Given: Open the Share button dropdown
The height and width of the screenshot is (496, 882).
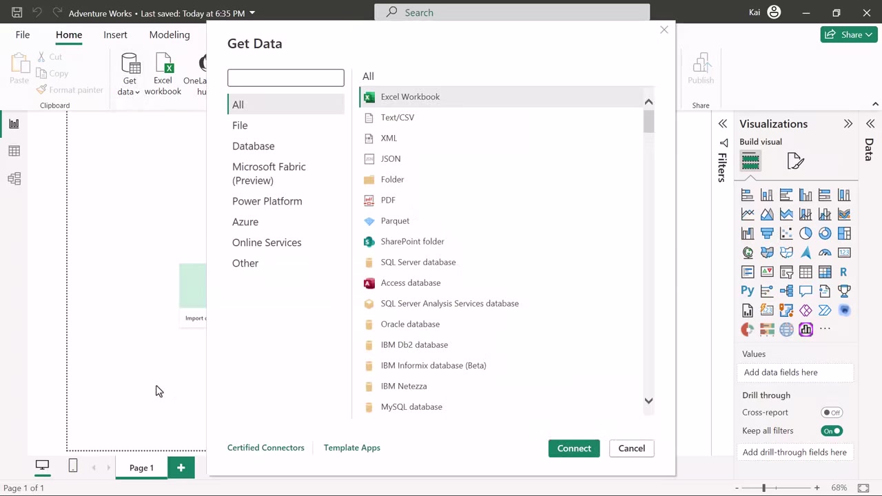Looking at the screenshot, I should [870, 34].
